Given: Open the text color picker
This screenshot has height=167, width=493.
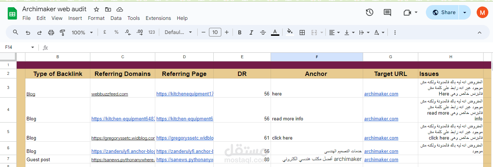Looking at the screenshot, I should (275, 32).
